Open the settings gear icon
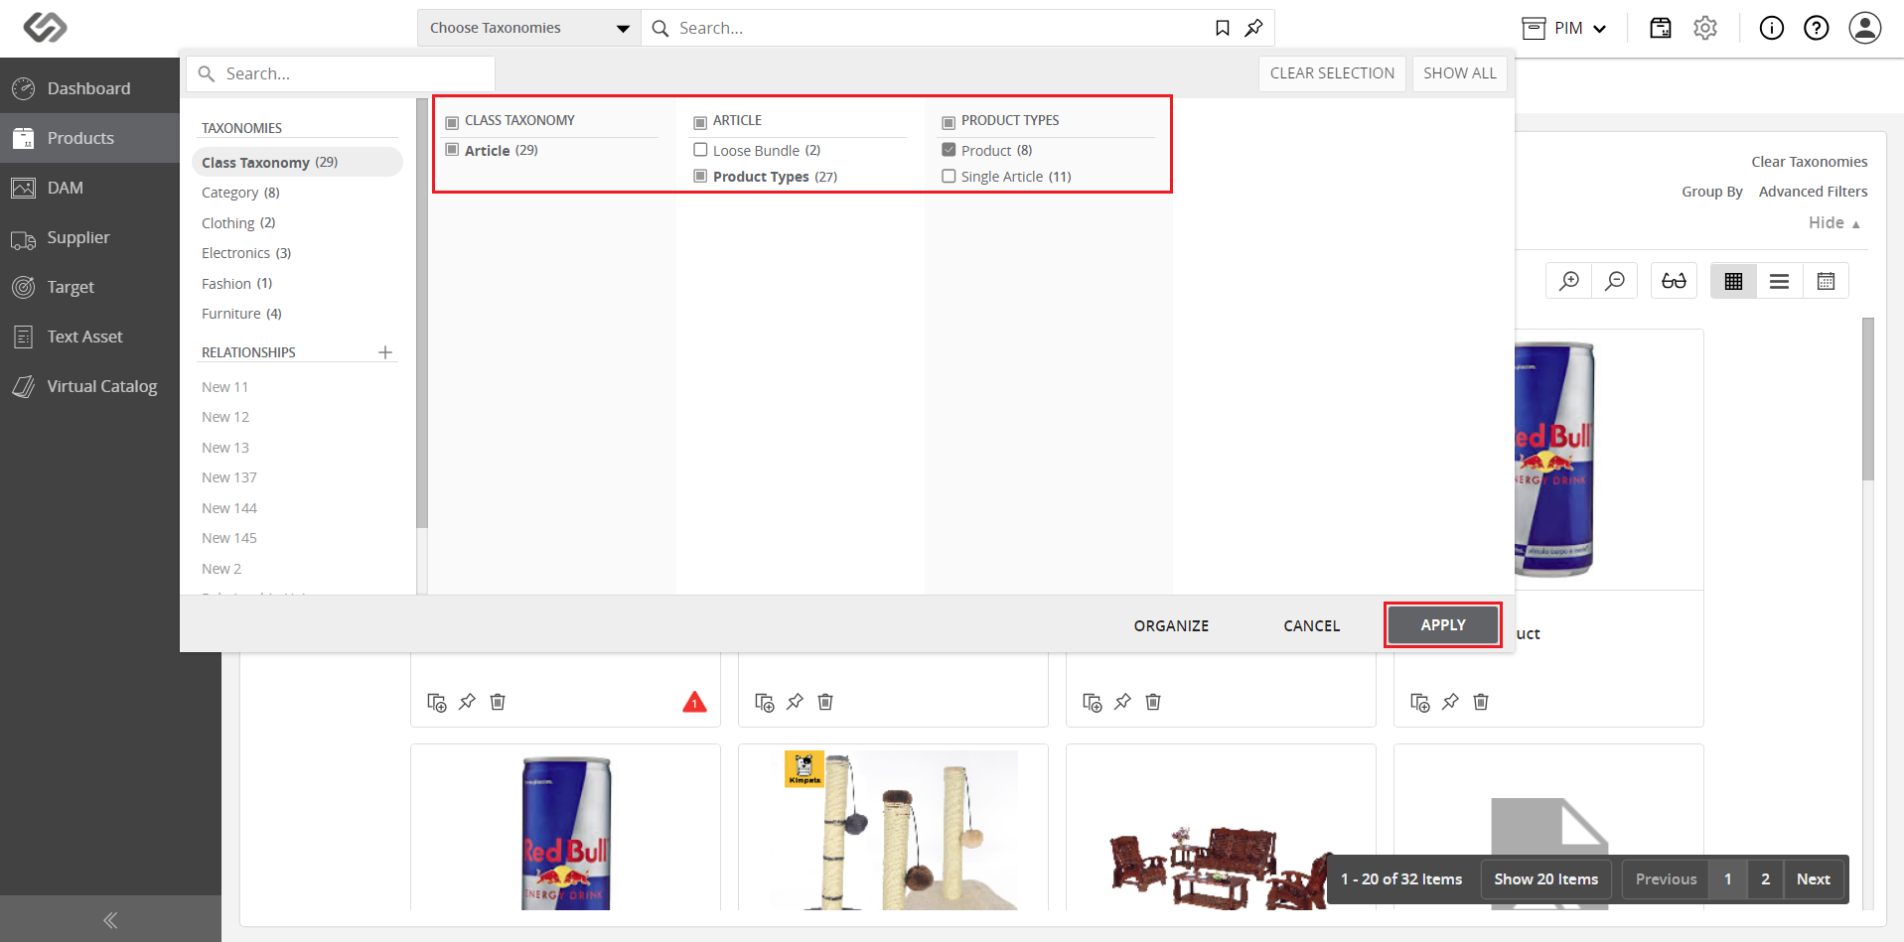This screenshot has height=942, width=1904. coord(1705,28)
